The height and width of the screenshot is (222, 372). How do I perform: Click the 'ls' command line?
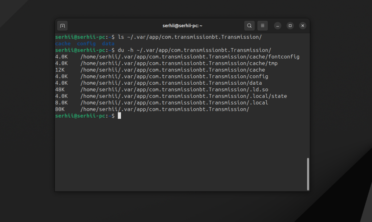click(158, 37)
